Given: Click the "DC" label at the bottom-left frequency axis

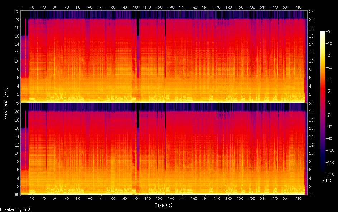Looking at the screenshot, I should pos(16,195).
